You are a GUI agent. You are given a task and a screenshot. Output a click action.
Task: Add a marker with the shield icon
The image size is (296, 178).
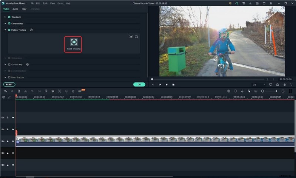pyautogui.click(x=235, y=91)
